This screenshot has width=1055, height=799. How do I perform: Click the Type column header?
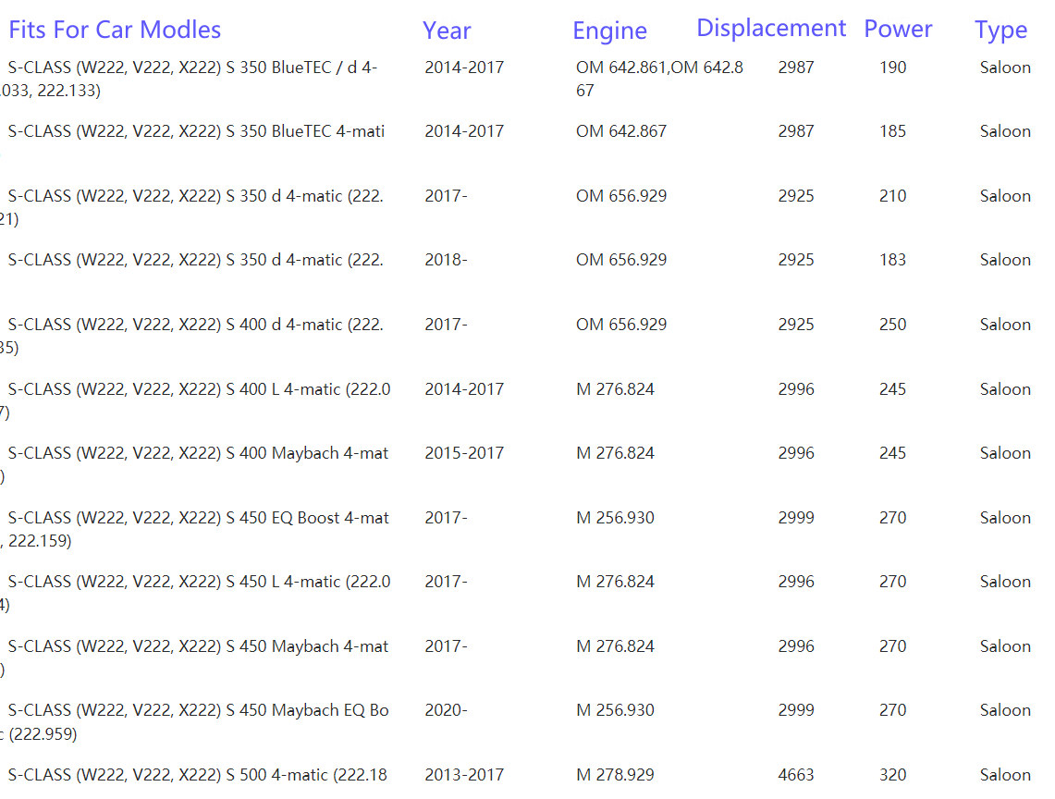(1000, 31)
